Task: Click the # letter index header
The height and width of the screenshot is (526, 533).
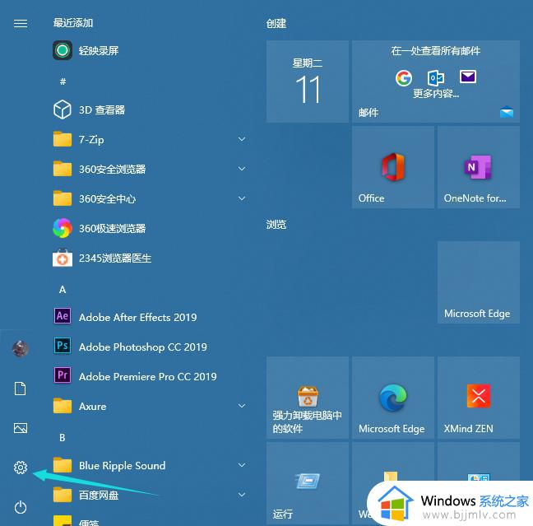Action: click(x=63, y=81)
